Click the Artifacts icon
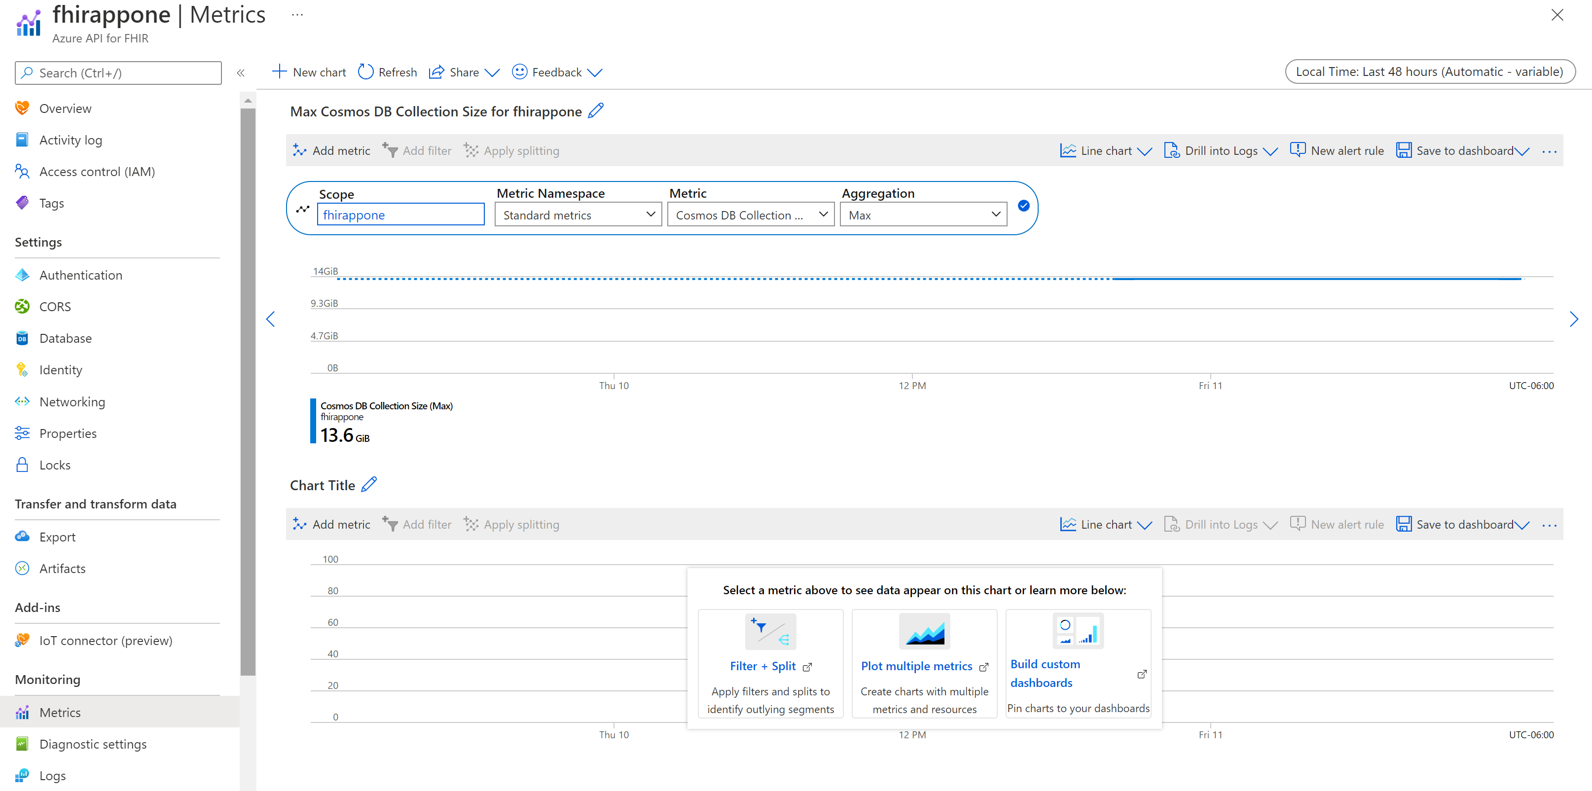 22,569
